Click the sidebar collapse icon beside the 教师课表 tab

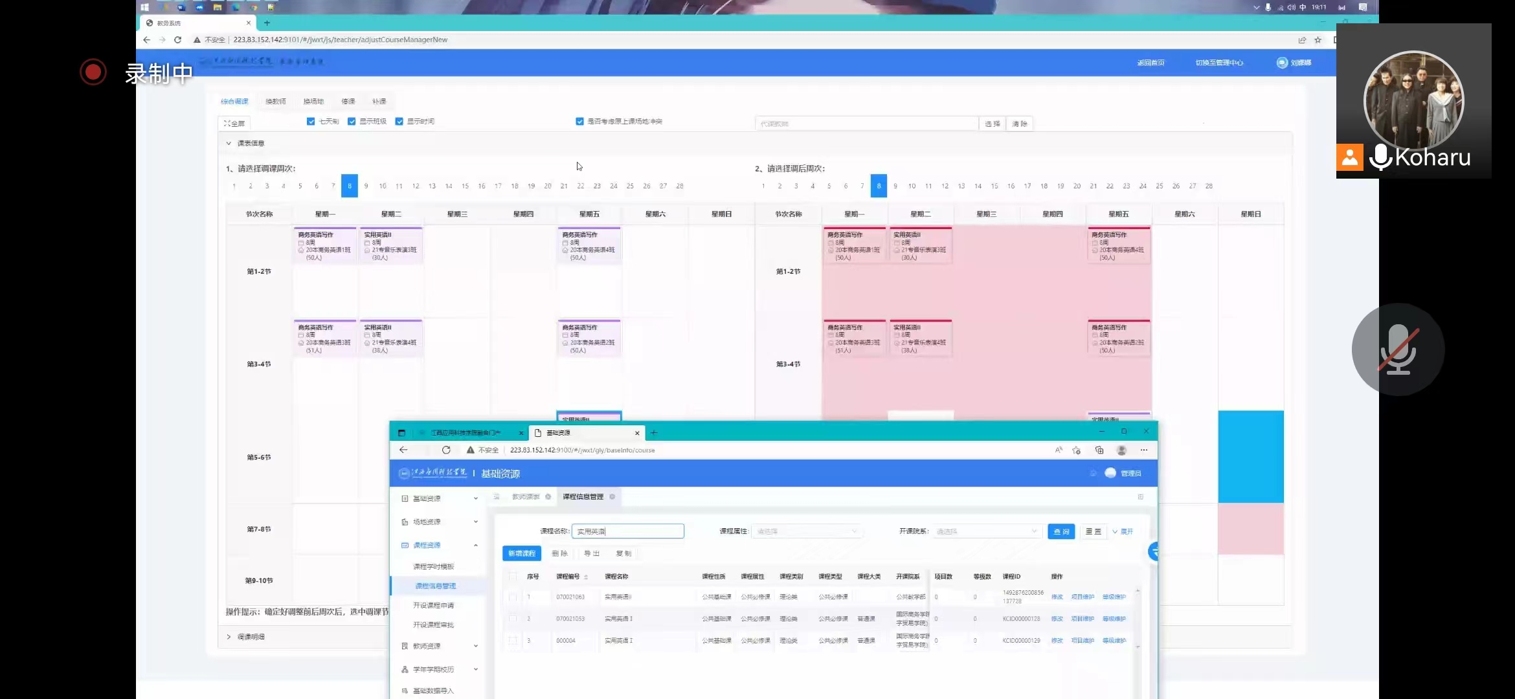click(497, 496)
